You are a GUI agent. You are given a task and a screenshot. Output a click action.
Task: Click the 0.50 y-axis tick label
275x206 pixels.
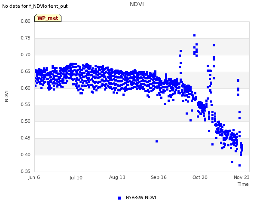[x=26, y=121]
